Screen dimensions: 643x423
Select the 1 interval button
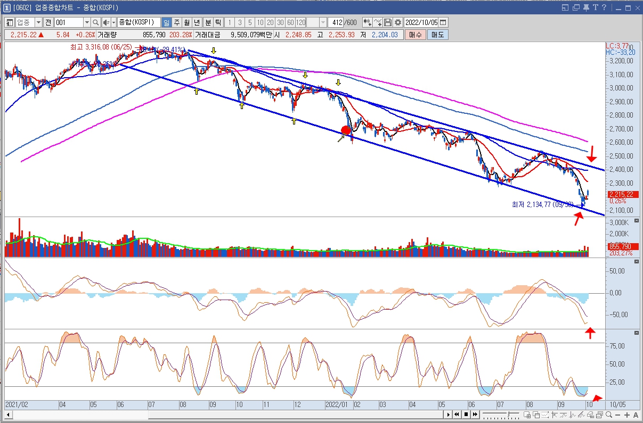230,22
